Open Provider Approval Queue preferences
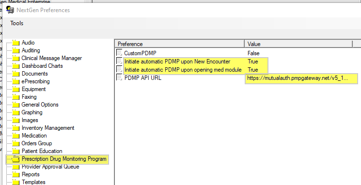361x185 pixels. tap(50, 167)
